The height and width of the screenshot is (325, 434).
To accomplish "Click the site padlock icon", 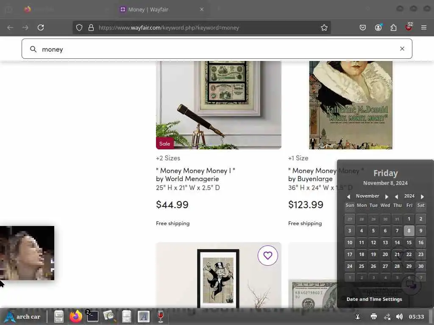I will tap(91, 28).
